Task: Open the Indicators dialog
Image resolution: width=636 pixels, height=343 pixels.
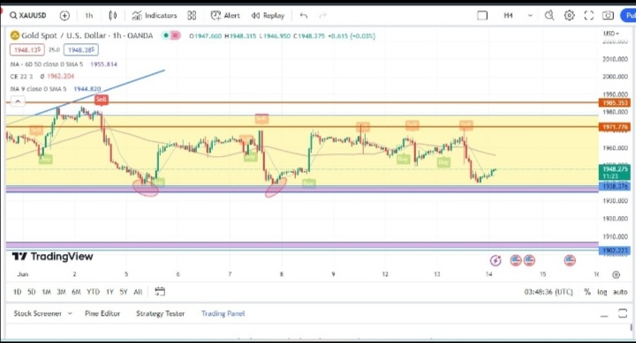Action: pyautogui.click(x=155, y=15)
